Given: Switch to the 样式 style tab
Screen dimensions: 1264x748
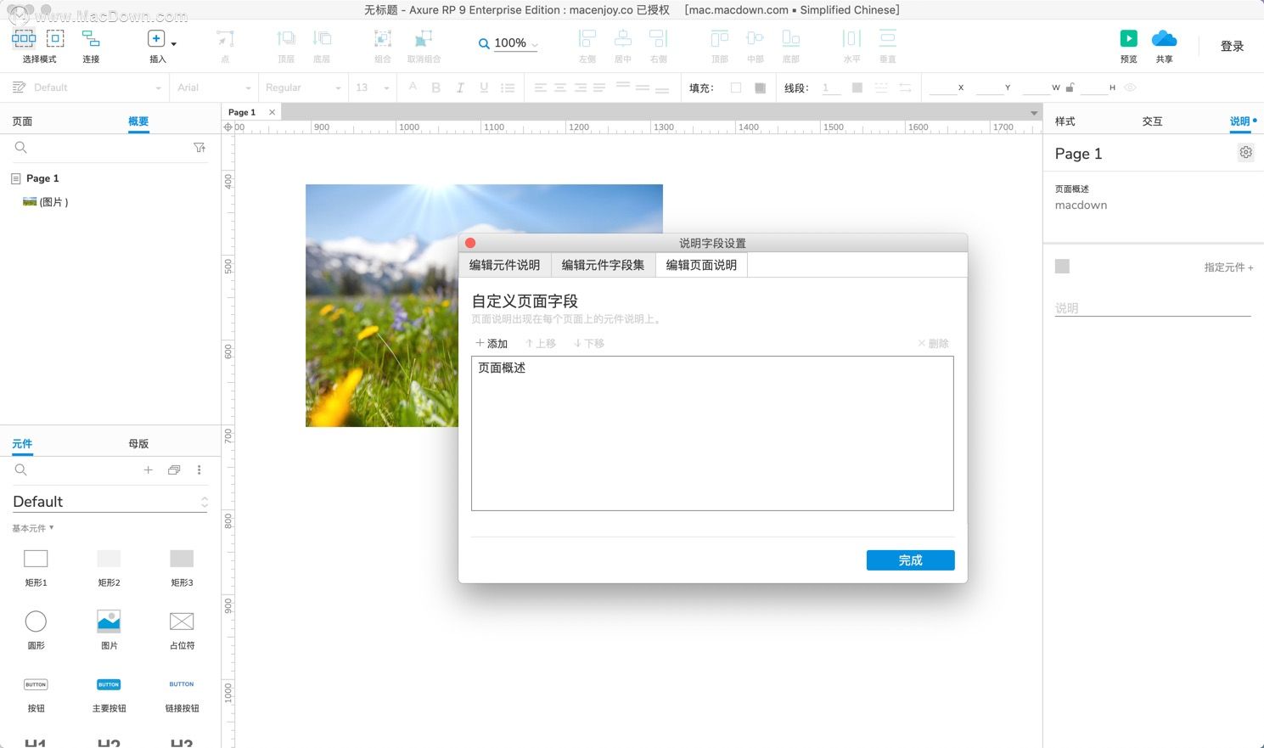Looking at the screenshot, I should click(x=1065, y=121).
